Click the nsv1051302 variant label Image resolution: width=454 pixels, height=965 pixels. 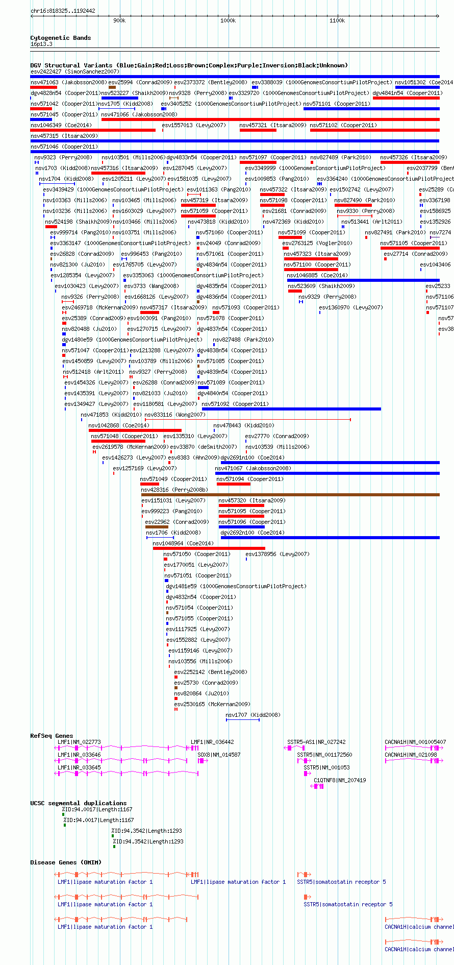click(424, 82)
